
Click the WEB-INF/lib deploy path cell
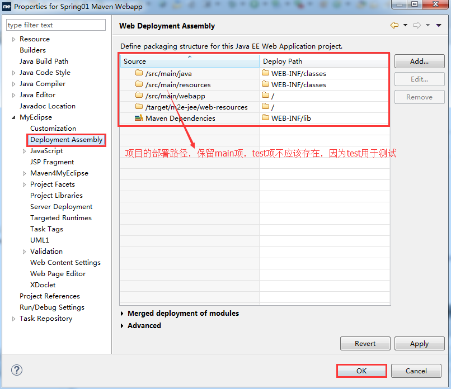coord(324,118)
